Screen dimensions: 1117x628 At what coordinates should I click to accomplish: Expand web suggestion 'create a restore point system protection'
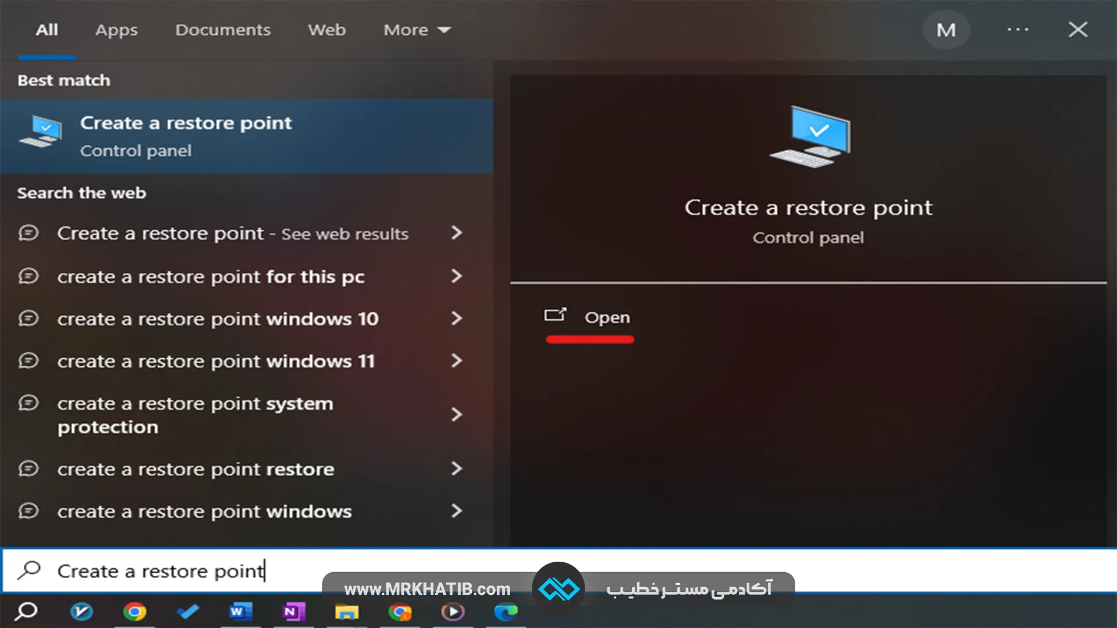point(457,415)
